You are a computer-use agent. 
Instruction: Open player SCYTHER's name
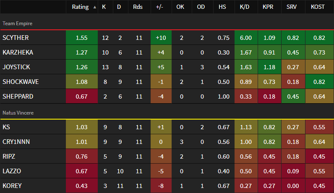point(16,38)
